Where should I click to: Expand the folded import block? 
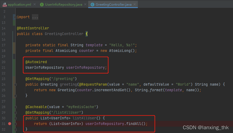15,17
